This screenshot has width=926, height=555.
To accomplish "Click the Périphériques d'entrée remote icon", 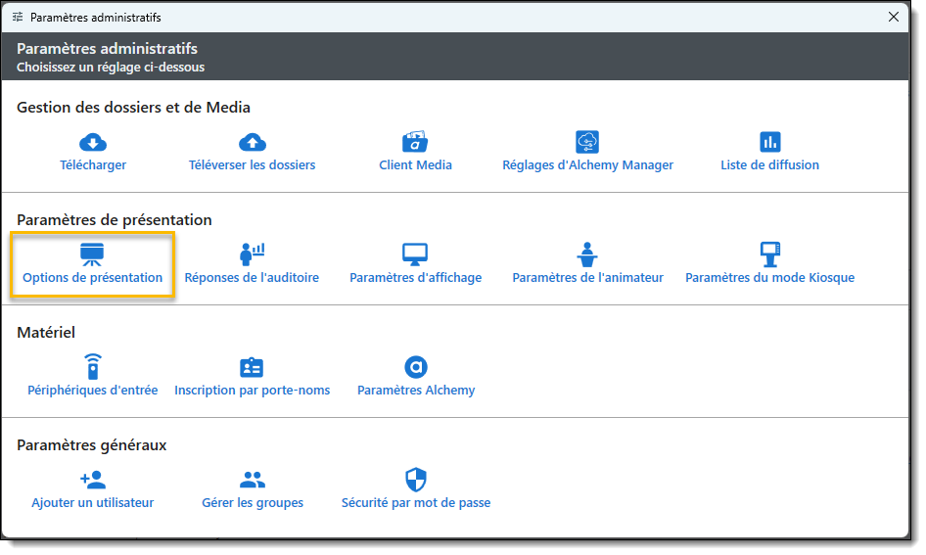I will pos(93,367).
